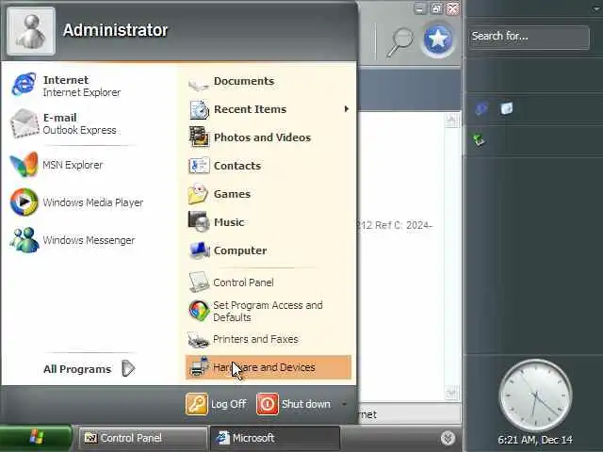Open Control Panel from the Start menu
This screenshot has height=452, width=603.
pyautogui.click(x=231, y=282)
